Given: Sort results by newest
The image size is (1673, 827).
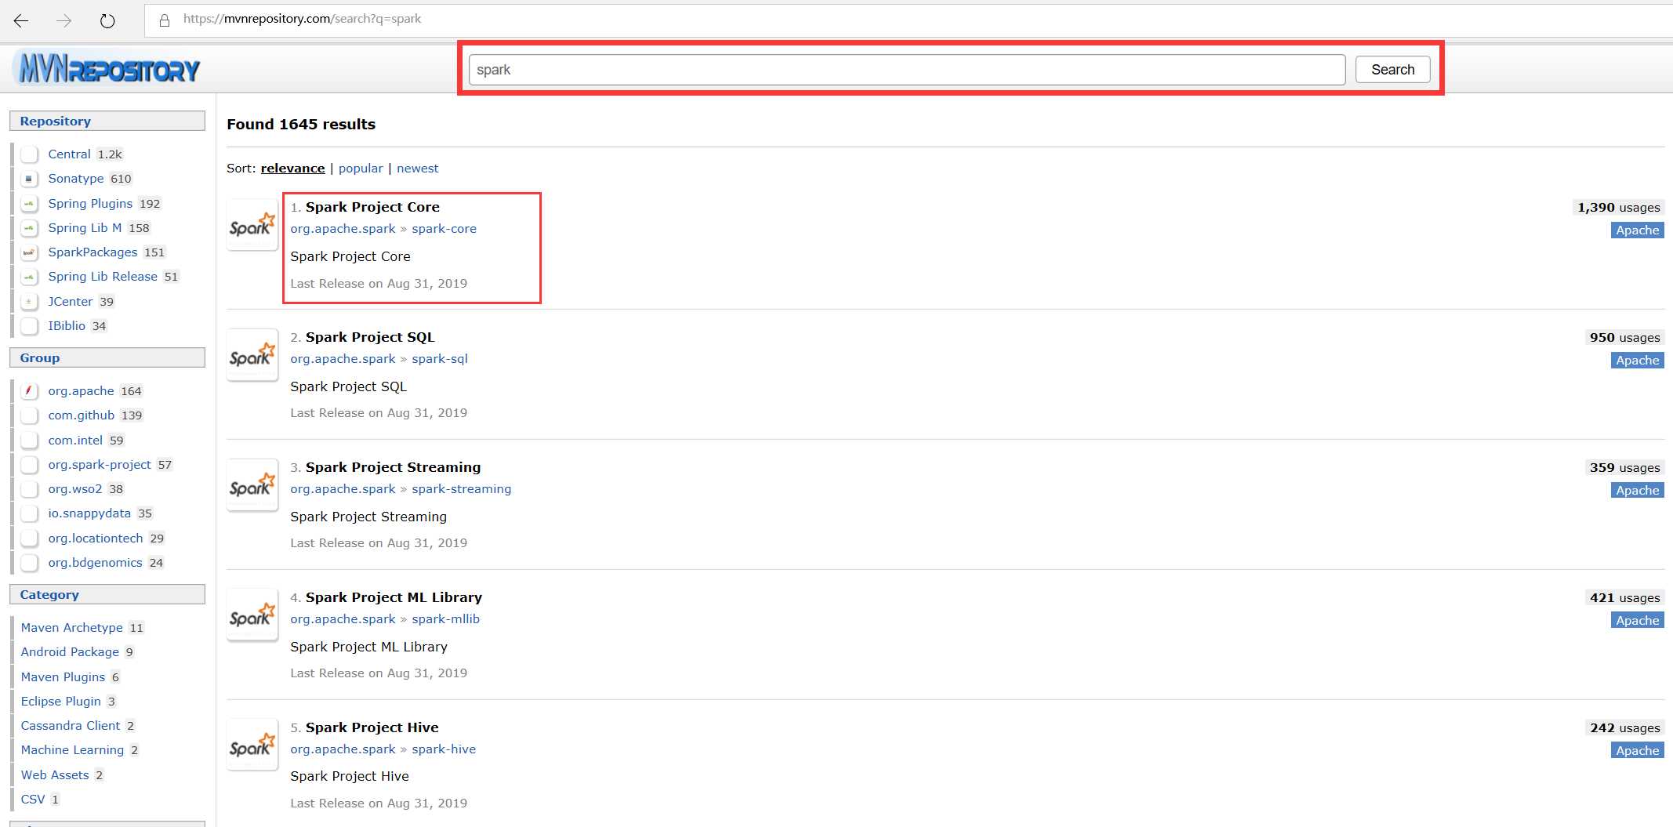Looking at the screenshot, I should (417, 169).
